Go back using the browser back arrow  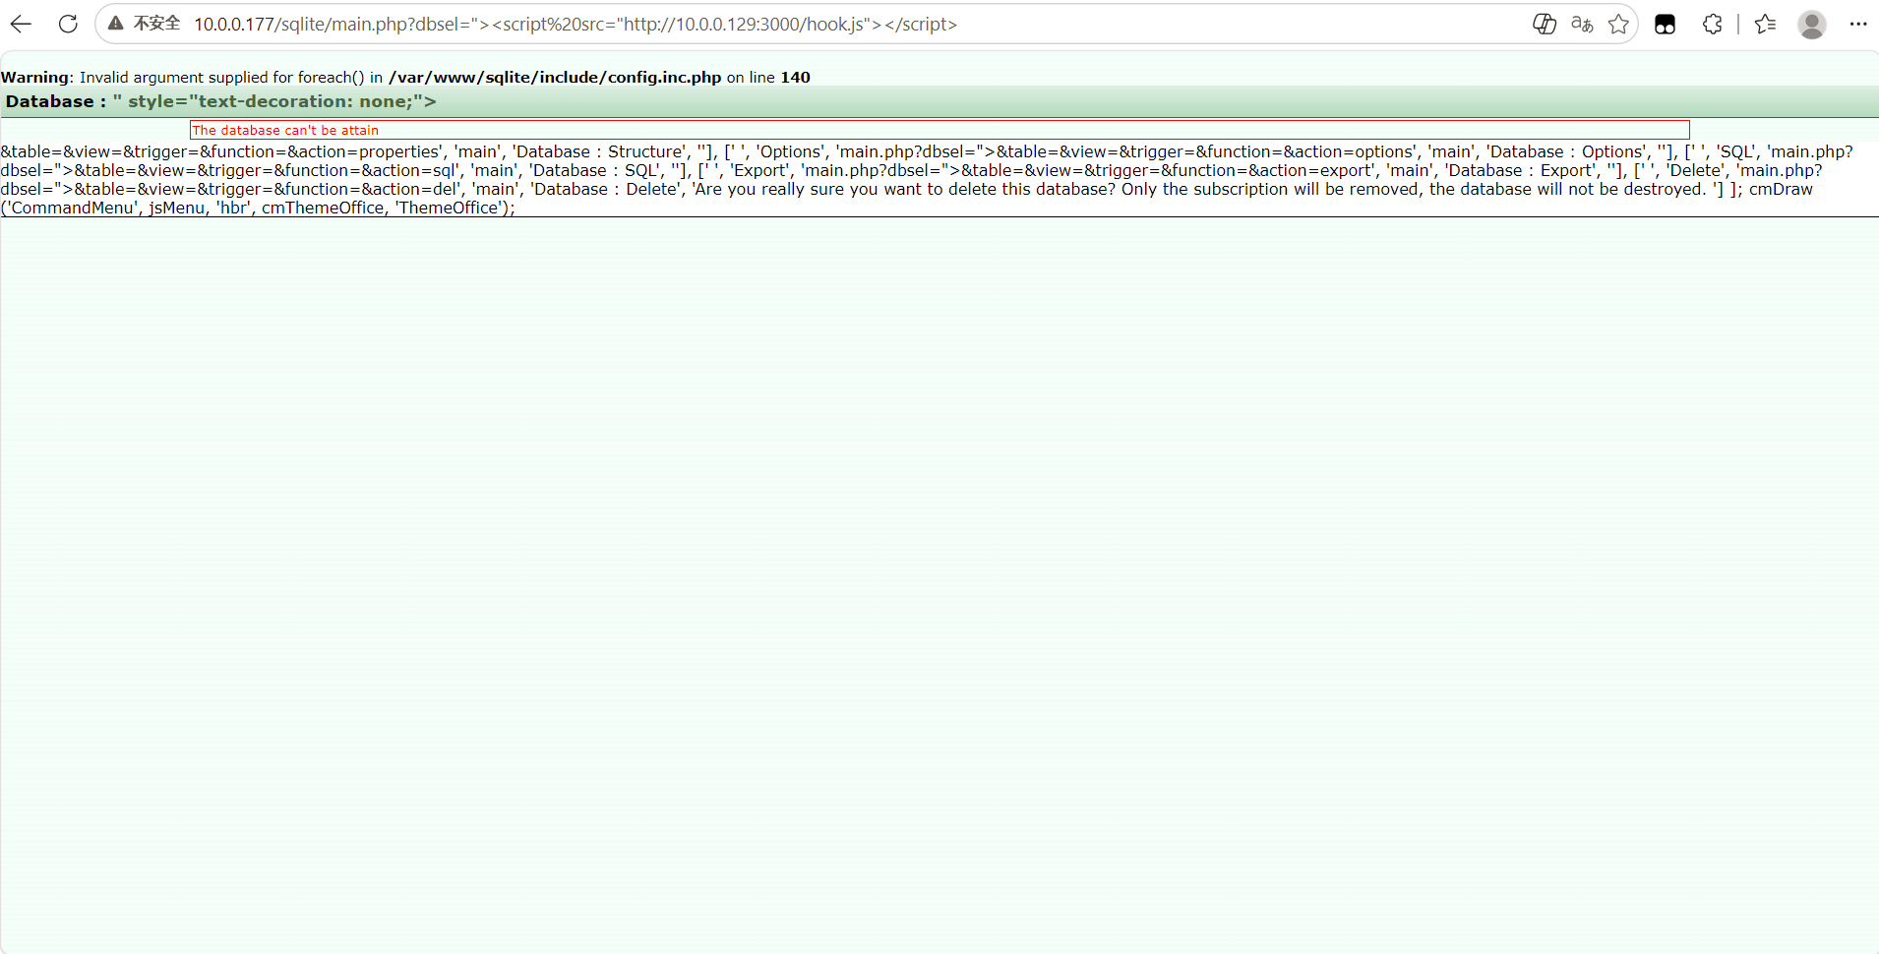click(21, 25)
